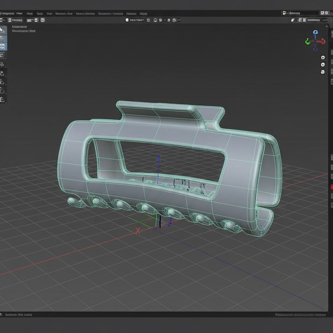Select the topmost tool in the left toolbar
Image resolution: width=333 pixels, height=333 pixels.
coord(3,30)
